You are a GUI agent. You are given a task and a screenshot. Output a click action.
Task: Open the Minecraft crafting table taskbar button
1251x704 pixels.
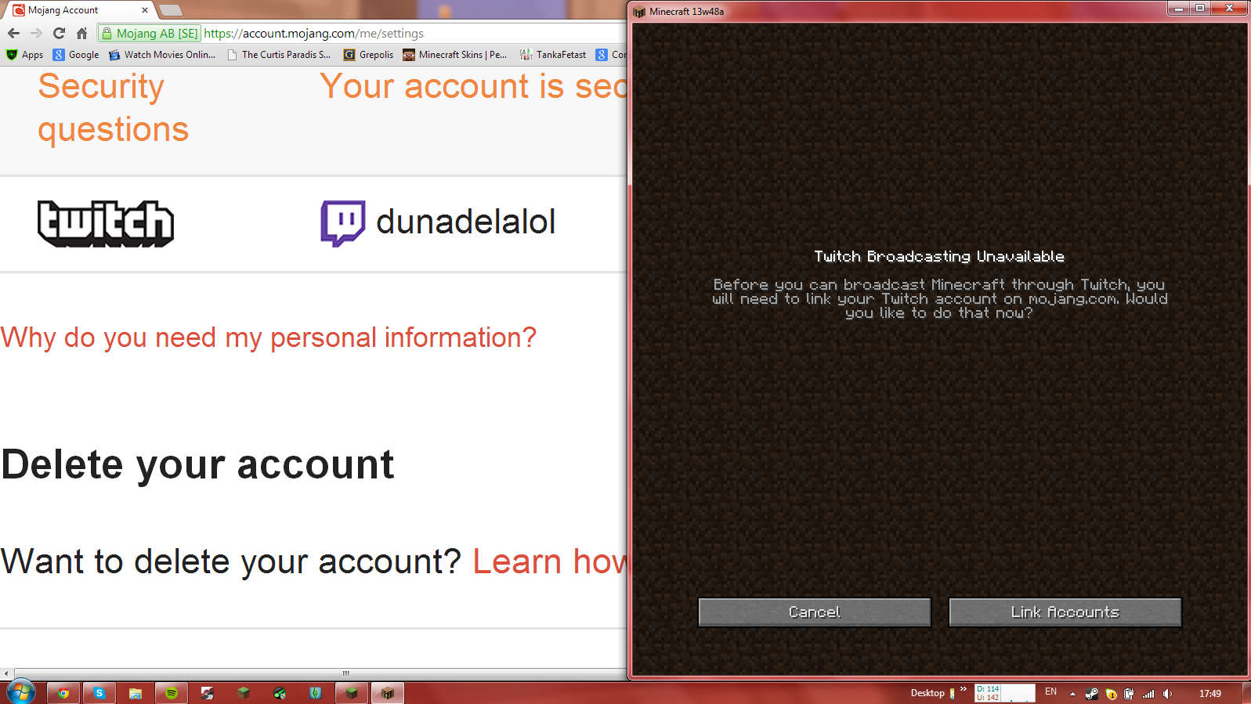(x=388, y=693)
